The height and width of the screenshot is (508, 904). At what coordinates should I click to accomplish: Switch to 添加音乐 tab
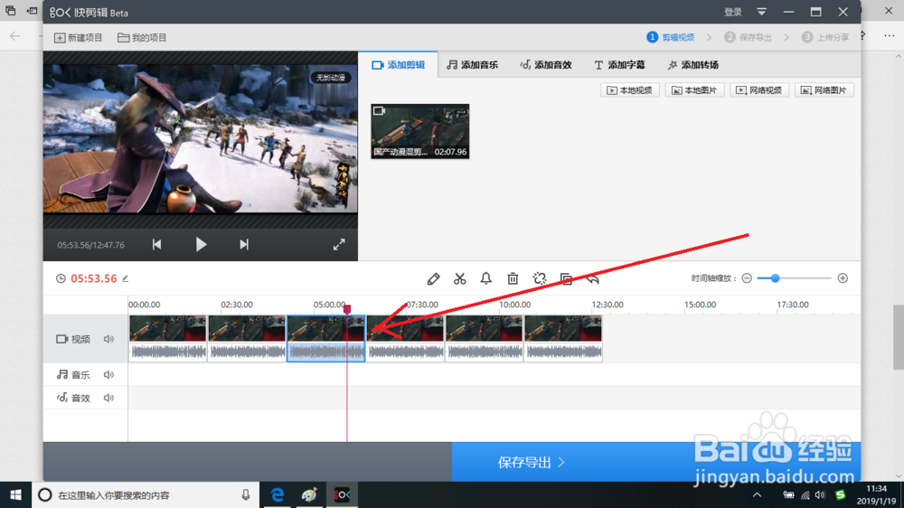pyautogui.click(x=472, y=64)
